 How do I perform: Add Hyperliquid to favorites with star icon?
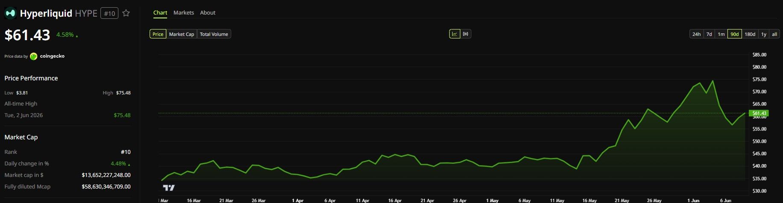(x=126, y=13)
